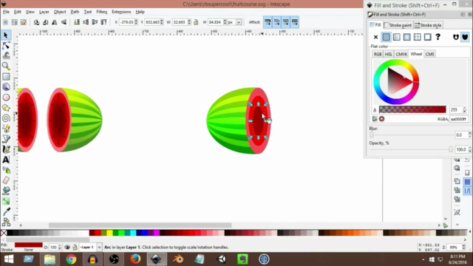Set paint to Unset (question mark)
Viewport: 473px width, 266px height.
[438, 37]
